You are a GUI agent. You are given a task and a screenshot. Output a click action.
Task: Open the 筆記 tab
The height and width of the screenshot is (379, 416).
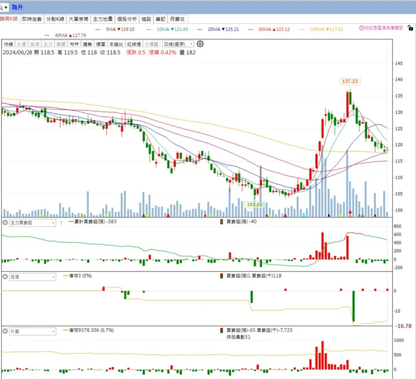point(160,19)
